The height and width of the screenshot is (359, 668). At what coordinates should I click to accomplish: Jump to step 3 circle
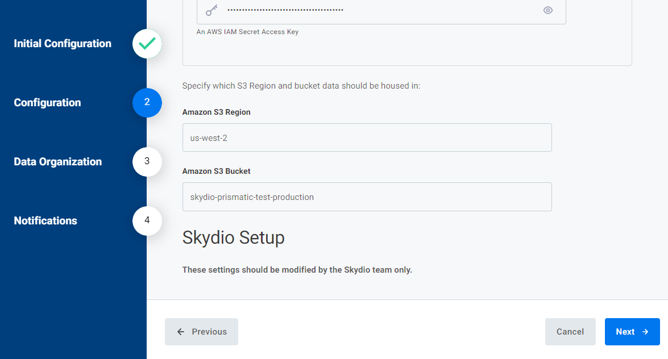pos(147,162)
